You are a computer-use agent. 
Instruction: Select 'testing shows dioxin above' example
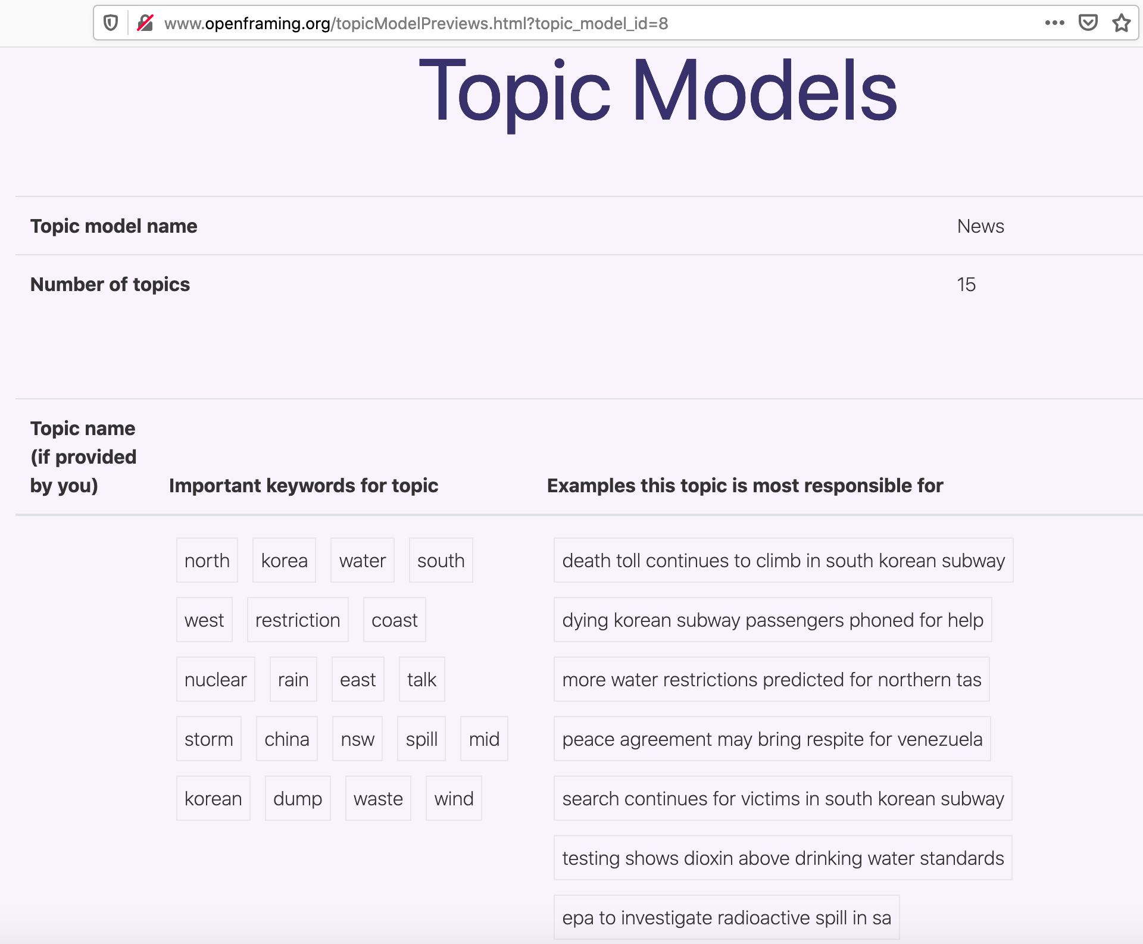tap(782, 858)
